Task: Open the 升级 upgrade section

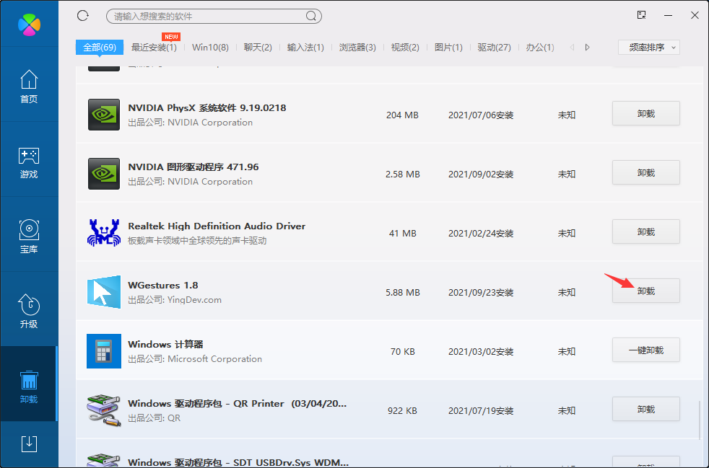Action: point(29,312)
